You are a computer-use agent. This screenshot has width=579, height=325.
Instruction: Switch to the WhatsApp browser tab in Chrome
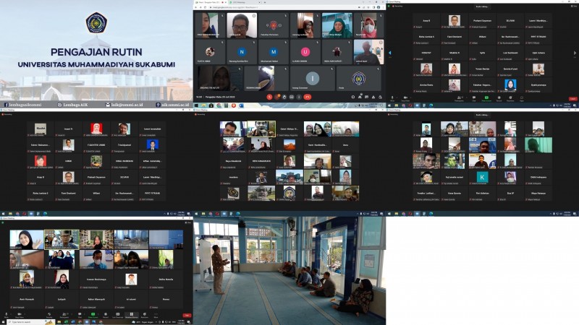(x=245, y=2)
